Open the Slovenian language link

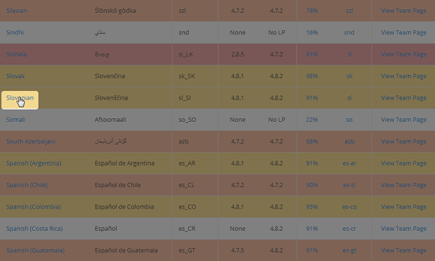(19, 98)
